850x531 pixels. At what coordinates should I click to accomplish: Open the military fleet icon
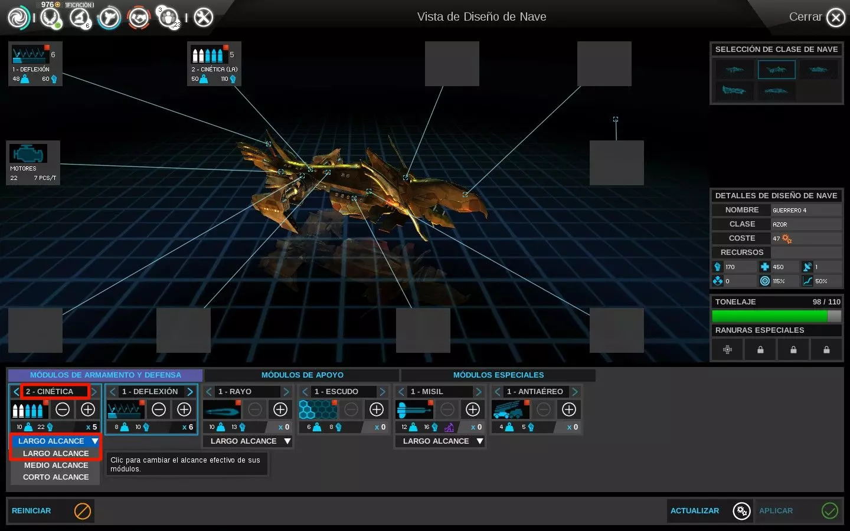click(x=109, y=18)
